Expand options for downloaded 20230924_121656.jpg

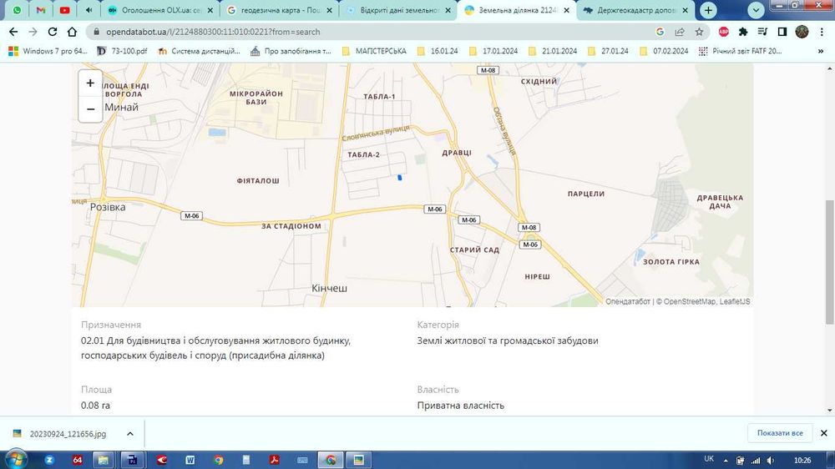pos(130,434)
